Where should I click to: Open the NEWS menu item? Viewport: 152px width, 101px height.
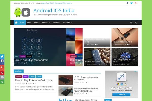pyautogui.click(x=29, y=22)
